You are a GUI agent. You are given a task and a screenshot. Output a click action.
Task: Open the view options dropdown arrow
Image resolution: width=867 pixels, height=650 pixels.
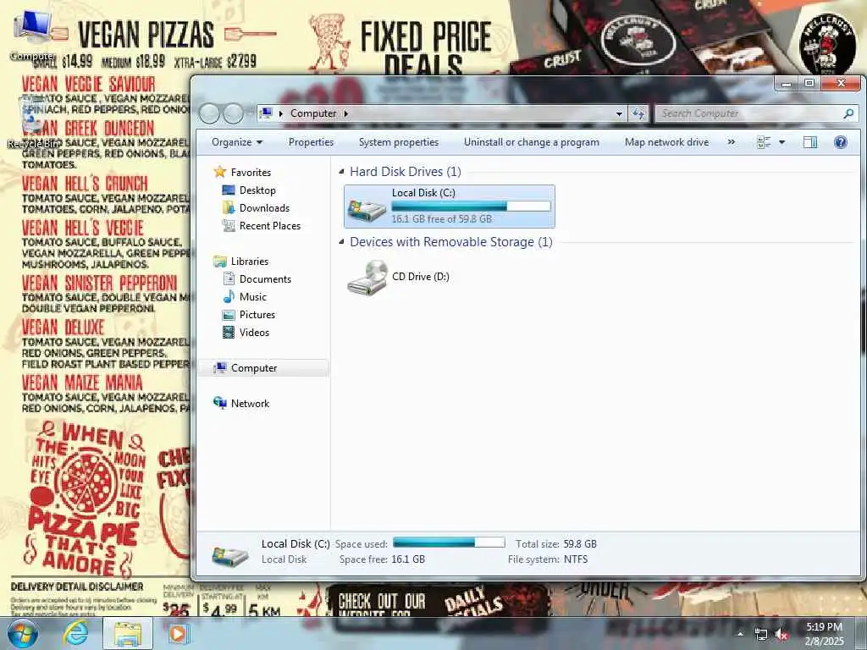[781, 142]
